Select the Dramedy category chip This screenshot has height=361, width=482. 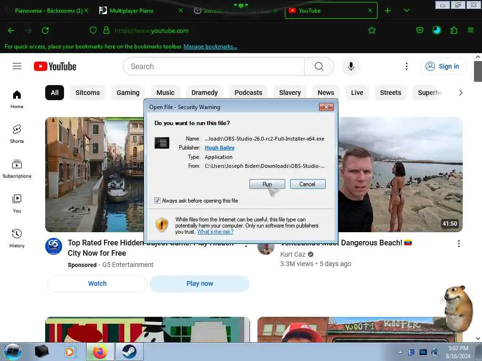[204, 93]
